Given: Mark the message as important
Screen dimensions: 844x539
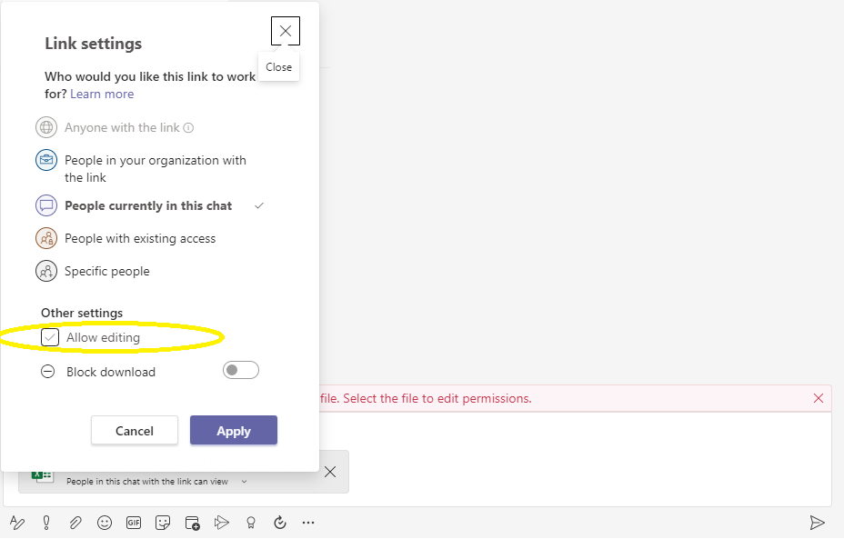Looking at the screenshot, I should click(x=46, y=523).
